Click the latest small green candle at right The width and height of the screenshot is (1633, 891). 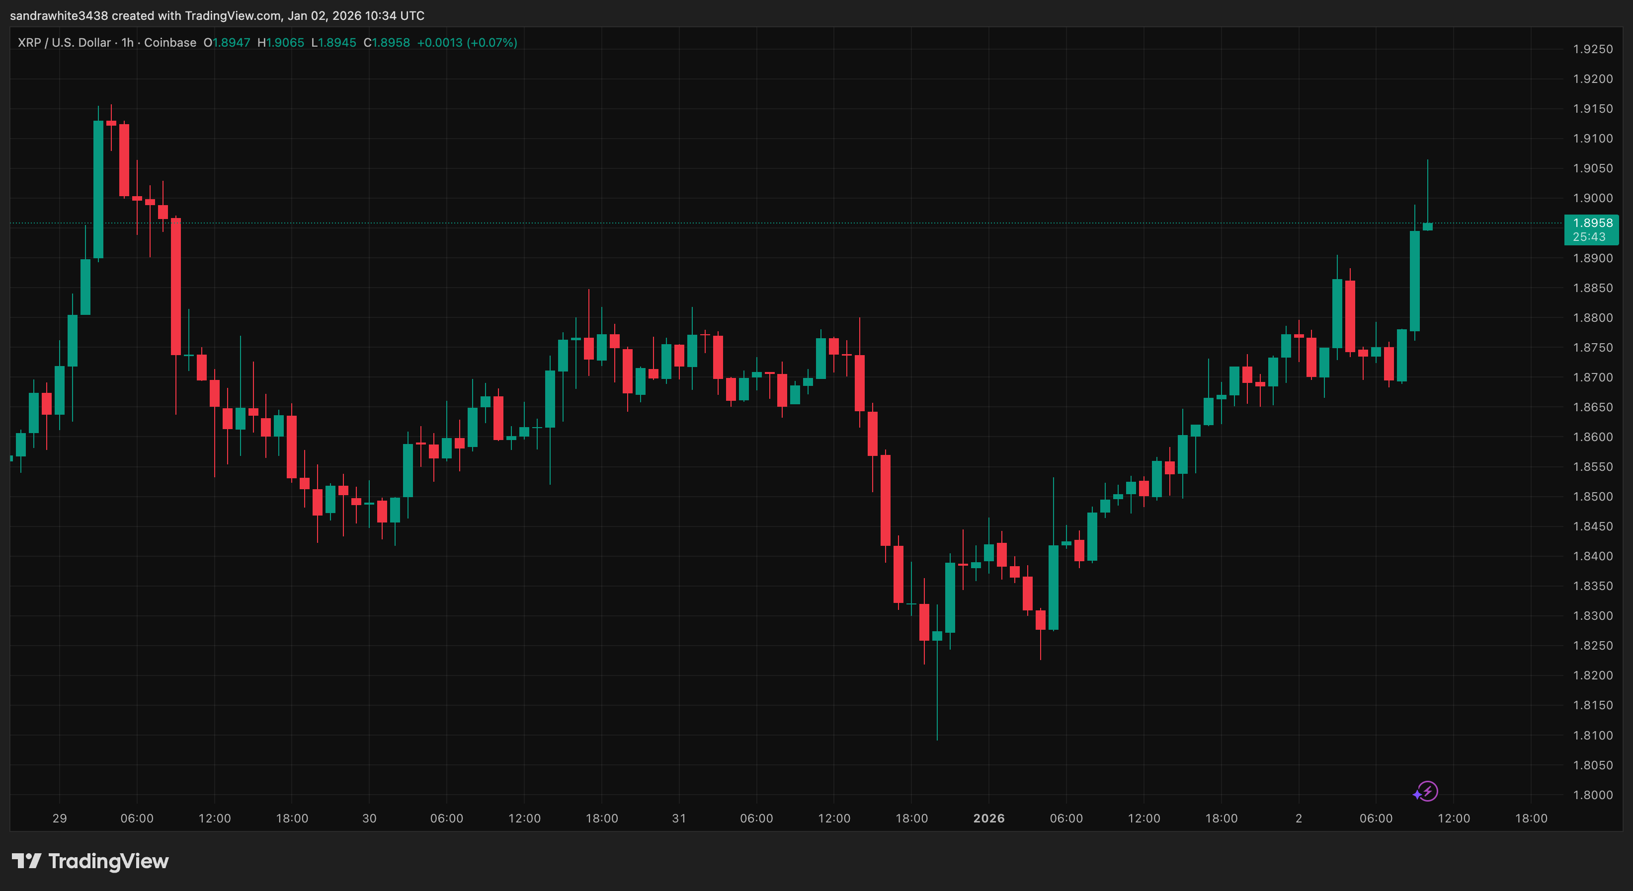click(1427, 226)
